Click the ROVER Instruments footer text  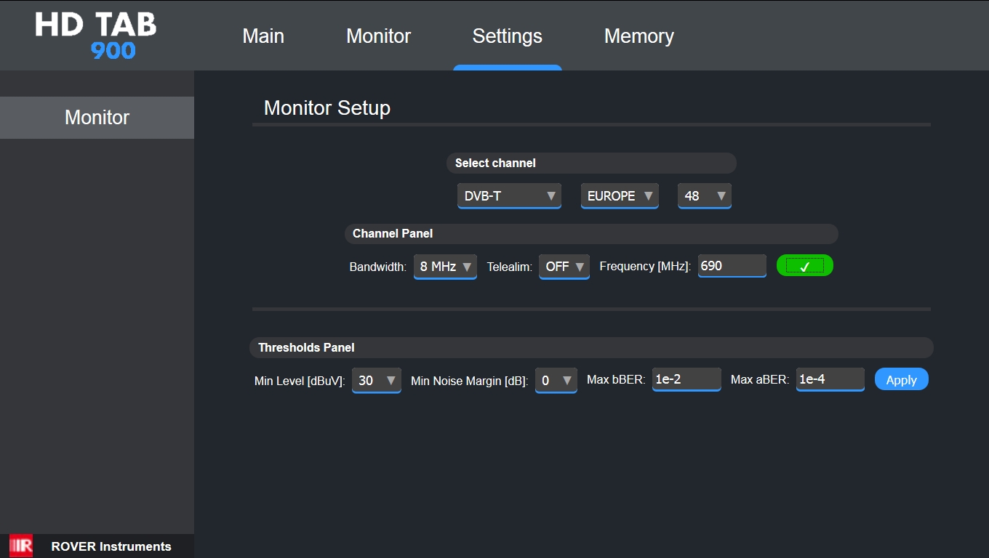111,546
